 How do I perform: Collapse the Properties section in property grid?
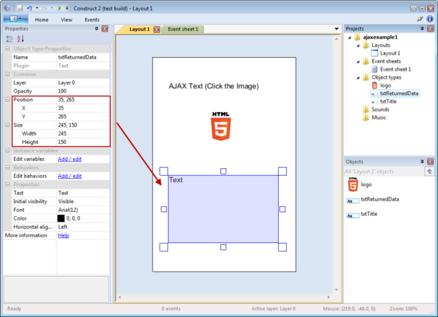click(8, 185)
